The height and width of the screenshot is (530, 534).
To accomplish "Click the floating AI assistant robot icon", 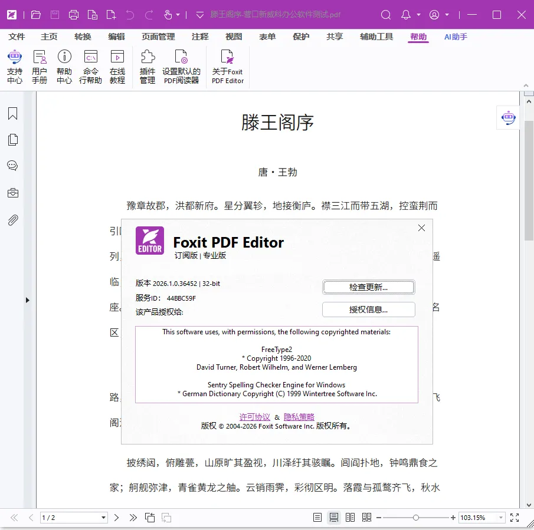I will click(508, 118).
